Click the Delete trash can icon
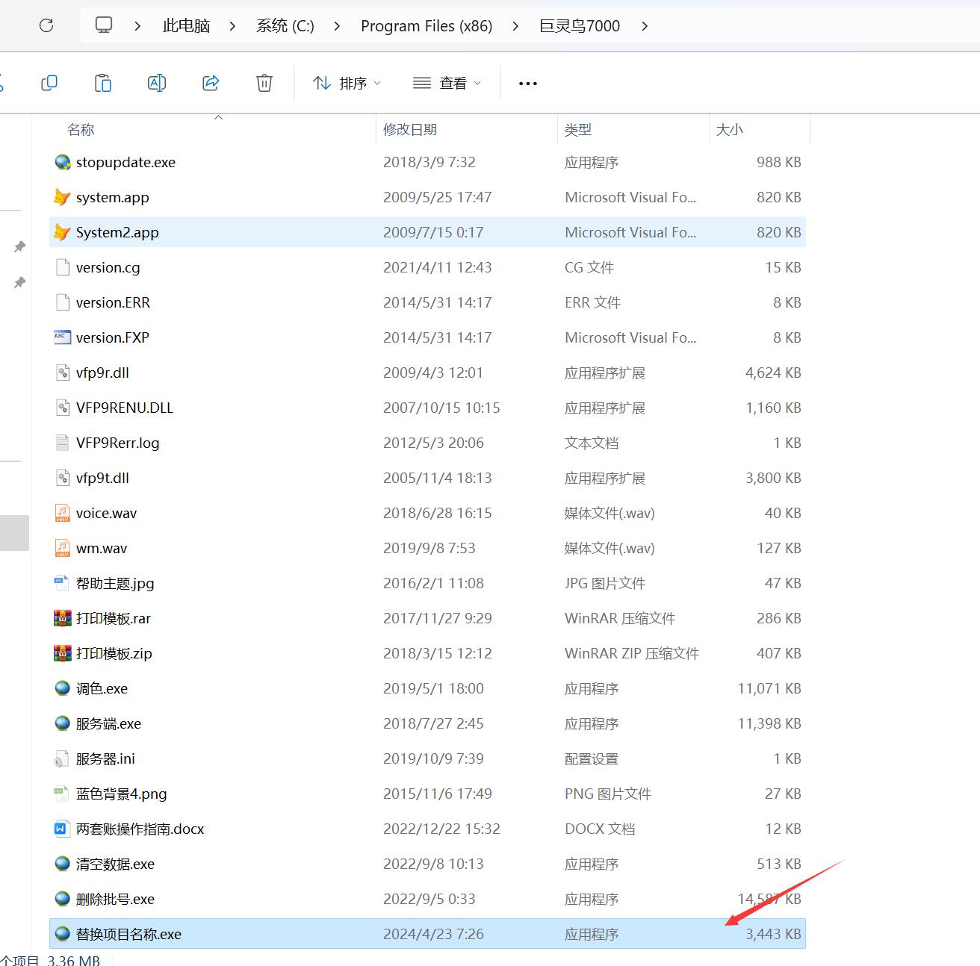Image resolution: width=980 pixels, height=966 pixels. click(264, 83)
